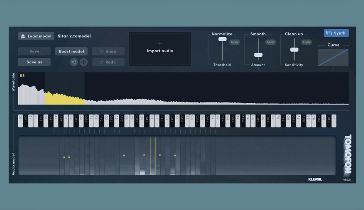The width and height of the screenshot is (364, 210).
Task: Click the A4 piano key
Action: (x=238, y=121)
